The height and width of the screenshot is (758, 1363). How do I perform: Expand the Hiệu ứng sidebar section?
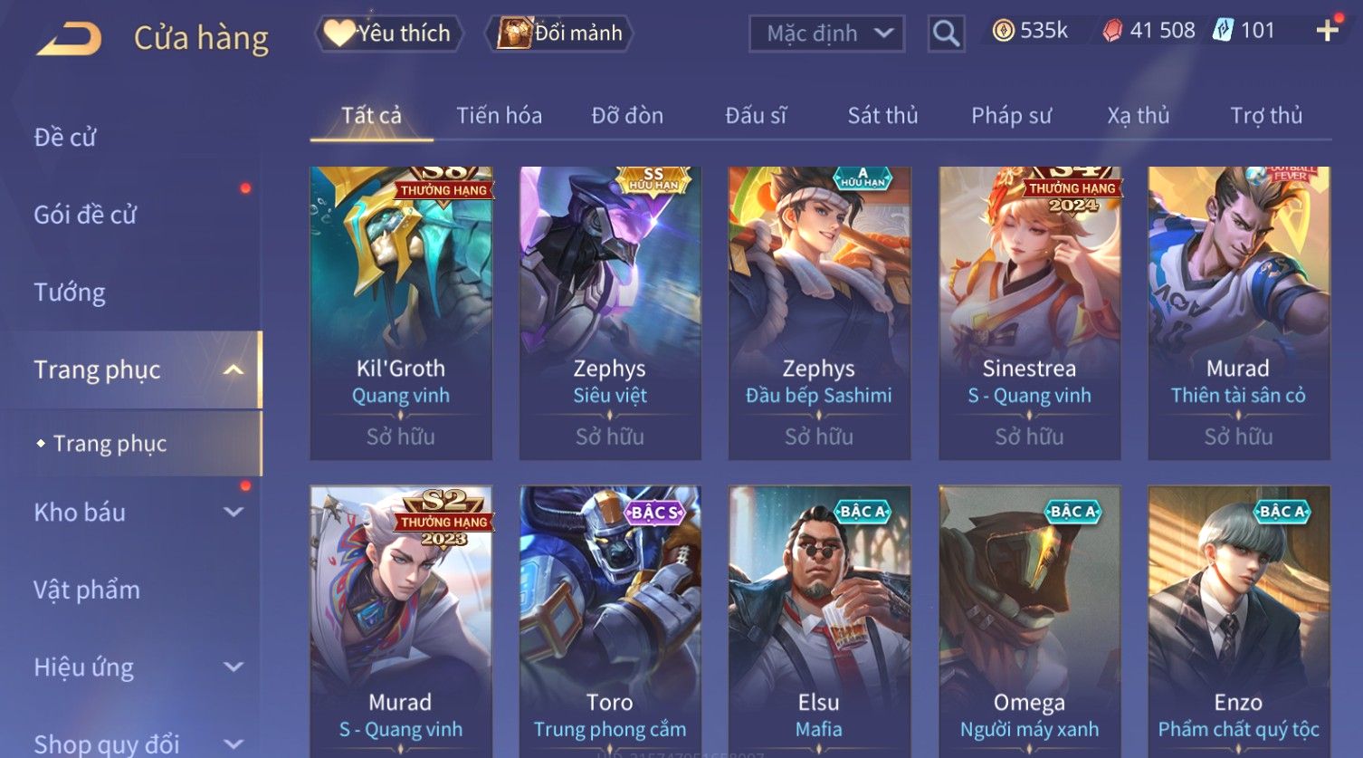pos(234,667)
